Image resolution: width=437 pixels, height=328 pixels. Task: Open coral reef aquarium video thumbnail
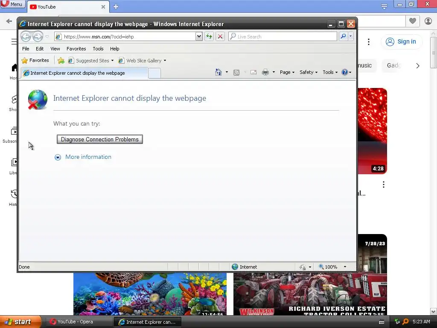(x=150, y=294)
